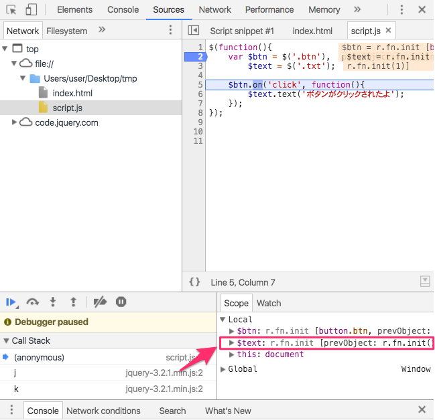Collapse the file:// origin node
This screenshot has width=435, height=420.
14,64
